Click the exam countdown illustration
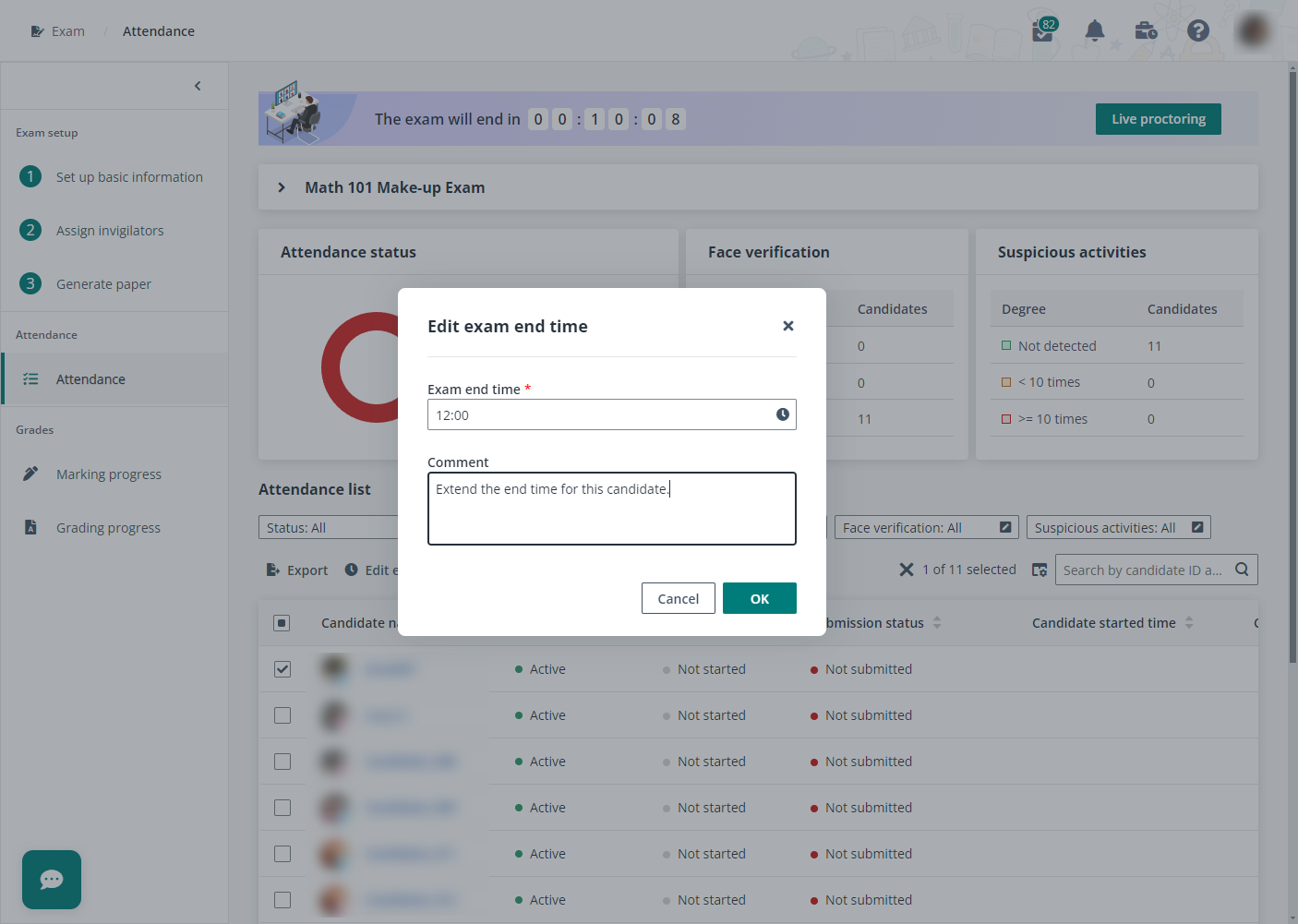 coord(295,114)
